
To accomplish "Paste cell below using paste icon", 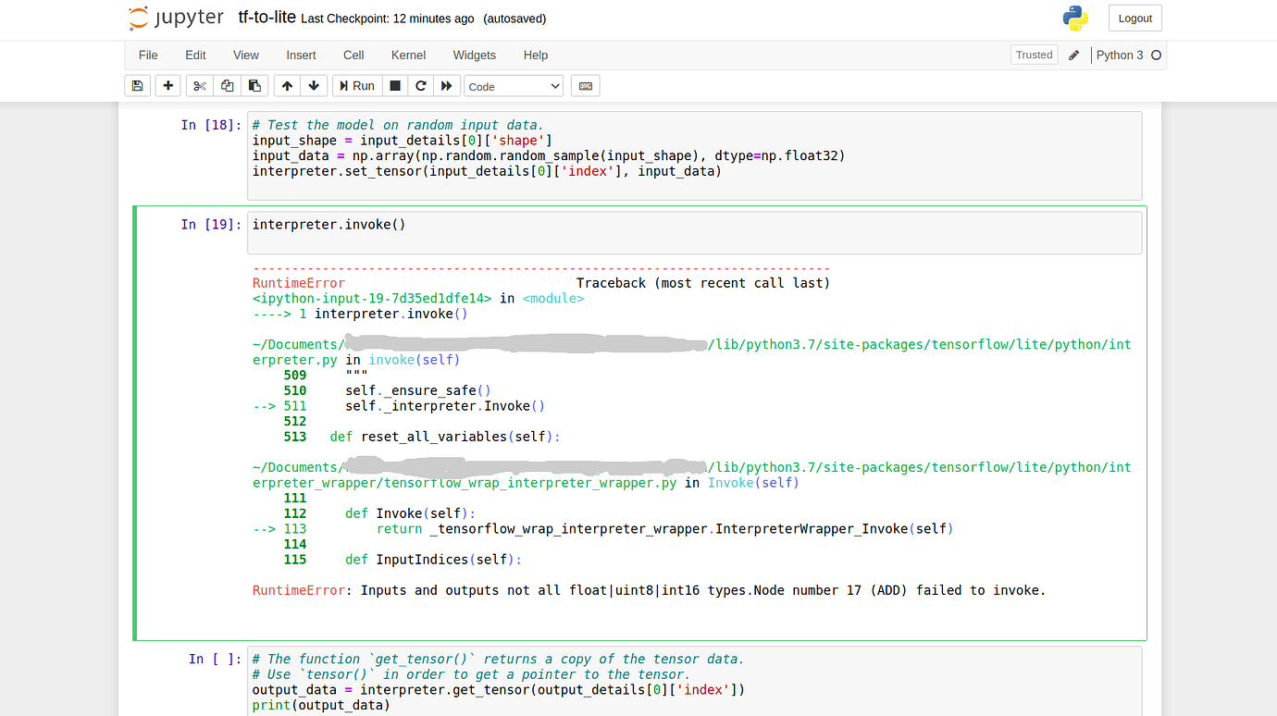I will (x=254, y=85).
